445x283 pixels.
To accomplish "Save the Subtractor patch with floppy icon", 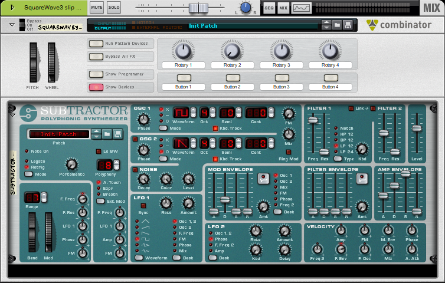I will [118, 134].
